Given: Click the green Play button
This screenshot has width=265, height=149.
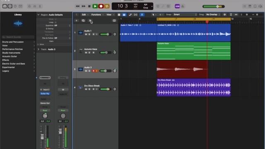Looking at the screenshot, I should click(x=95, y=6).
